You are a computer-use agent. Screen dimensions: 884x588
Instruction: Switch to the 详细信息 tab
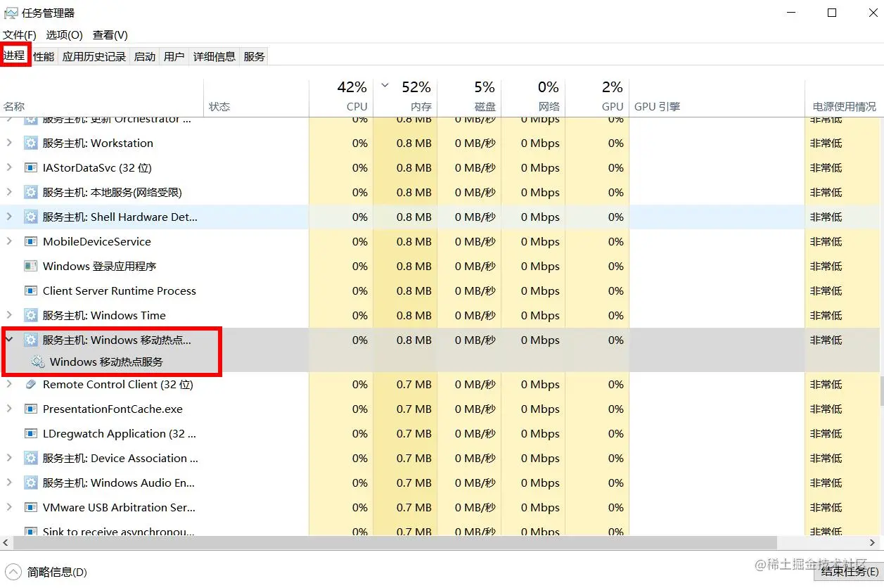(214, 56)
